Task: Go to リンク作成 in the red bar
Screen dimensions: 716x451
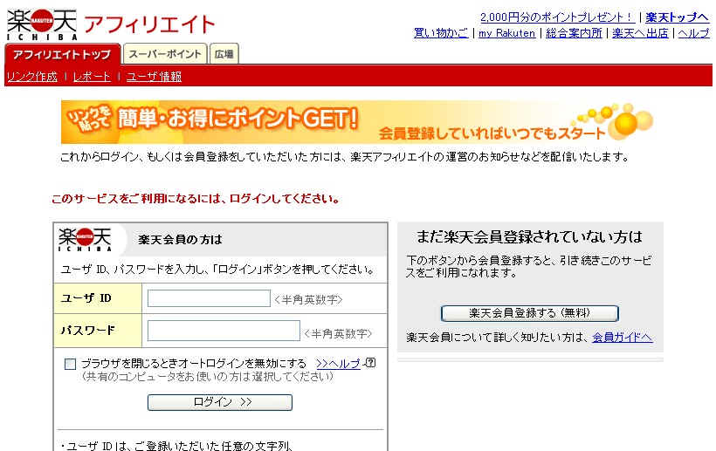Action: (32, 77)
